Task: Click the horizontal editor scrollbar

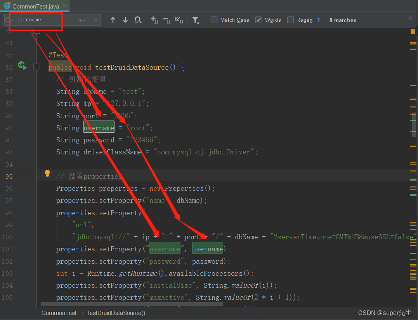Action: [x=132, y=304]
